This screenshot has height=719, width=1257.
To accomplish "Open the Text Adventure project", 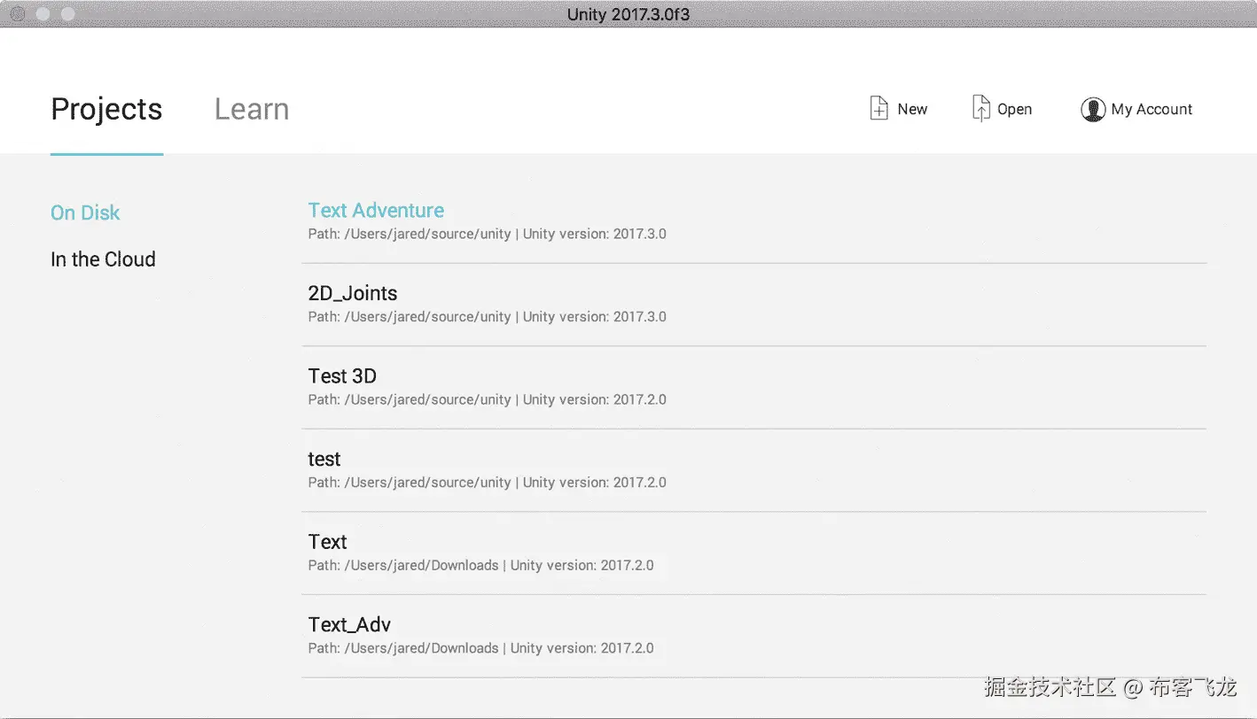I will pyautogui.click(x=376, y=211).
